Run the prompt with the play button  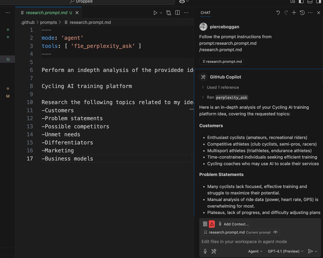pyautogui.click(x=155, y=13)
